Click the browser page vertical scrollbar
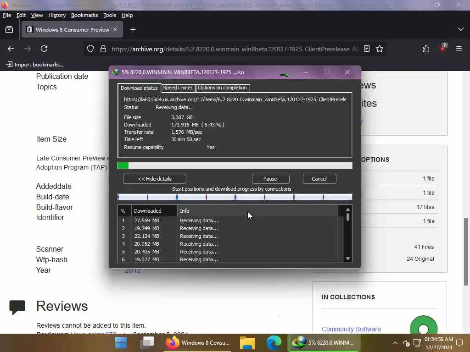This screenshot has height=352, width=470. pos(466,252)
